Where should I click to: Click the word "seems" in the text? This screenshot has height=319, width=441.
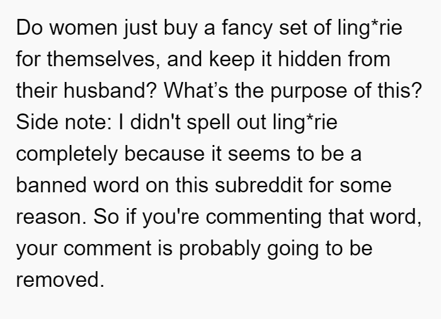pos(259,154)
